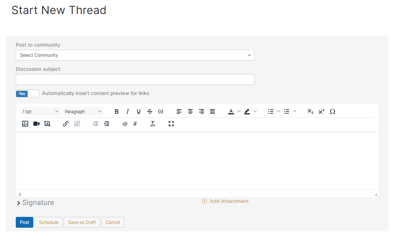This screenshot has height=240, width=395.
Task: Save the thread as draft
Action: pyautogui.click(x=82, y=222)
